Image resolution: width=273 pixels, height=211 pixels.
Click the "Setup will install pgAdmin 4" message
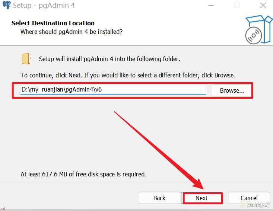pos(109,59)
